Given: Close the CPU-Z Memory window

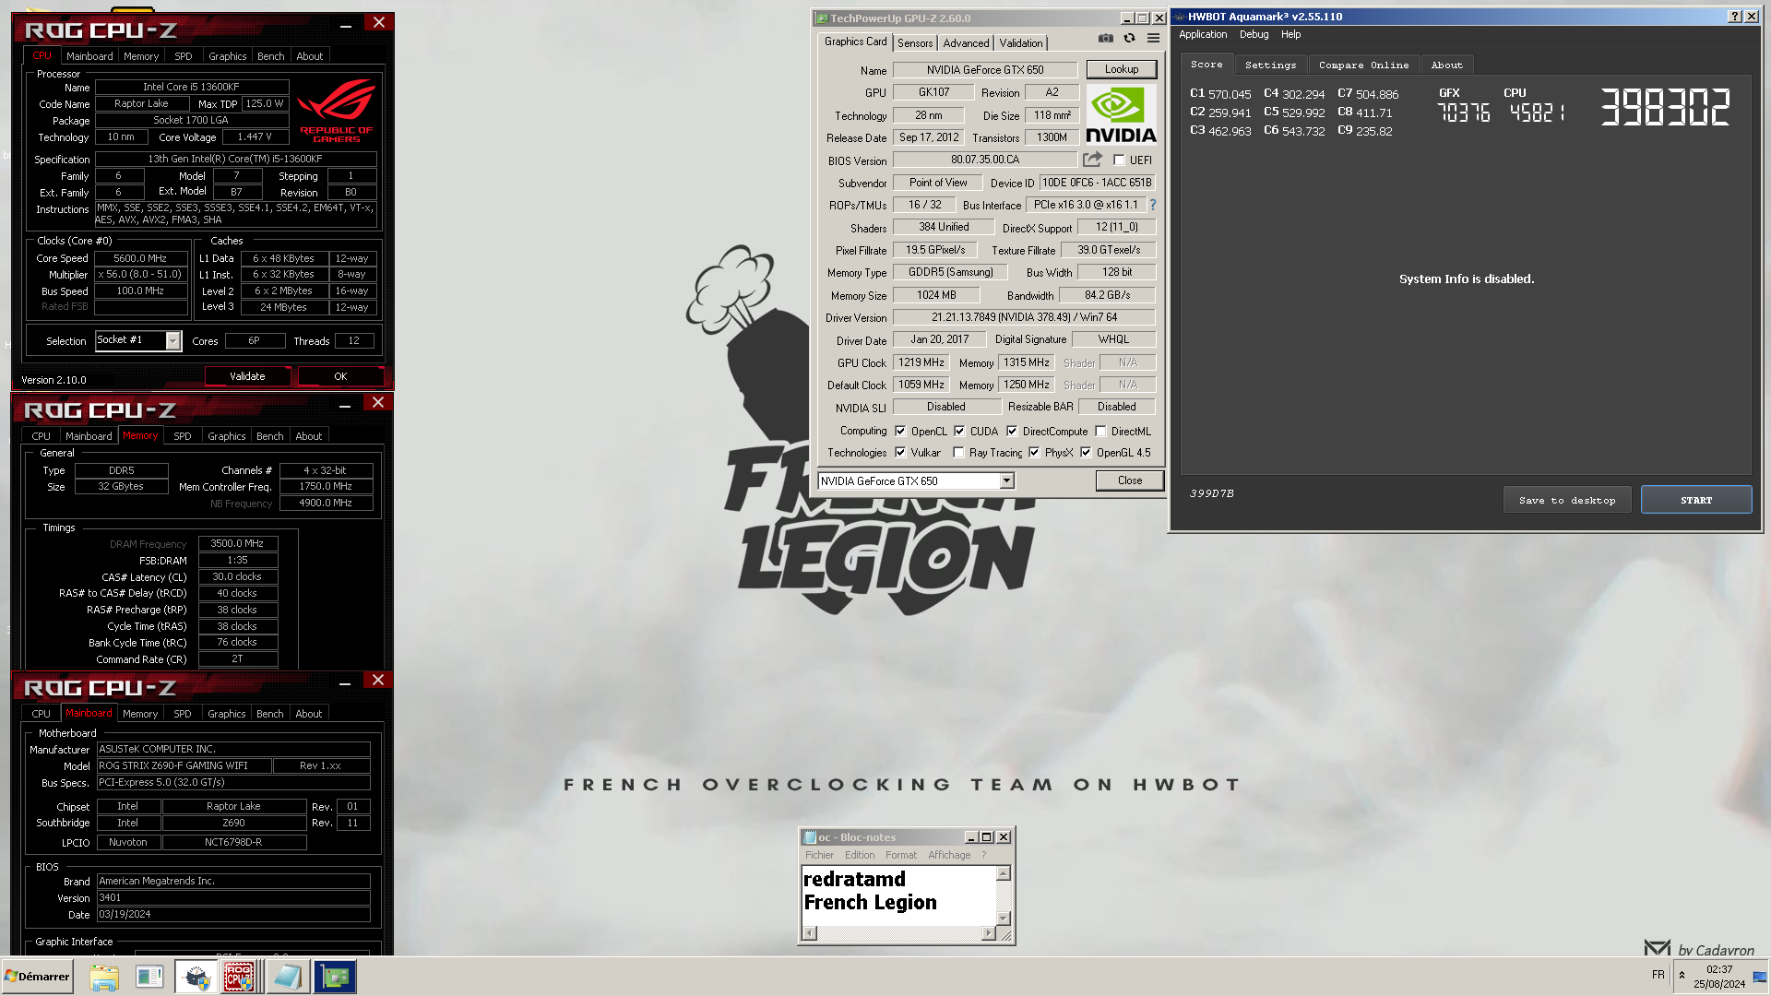Looking at the screenshot, I should pyautogui.click(x=378, y=403).
